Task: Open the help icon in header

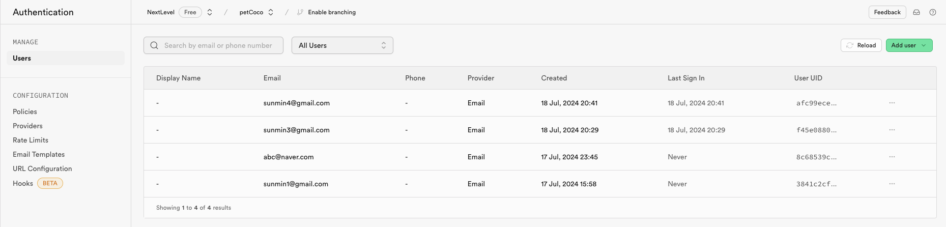Action: coord(933,12)
